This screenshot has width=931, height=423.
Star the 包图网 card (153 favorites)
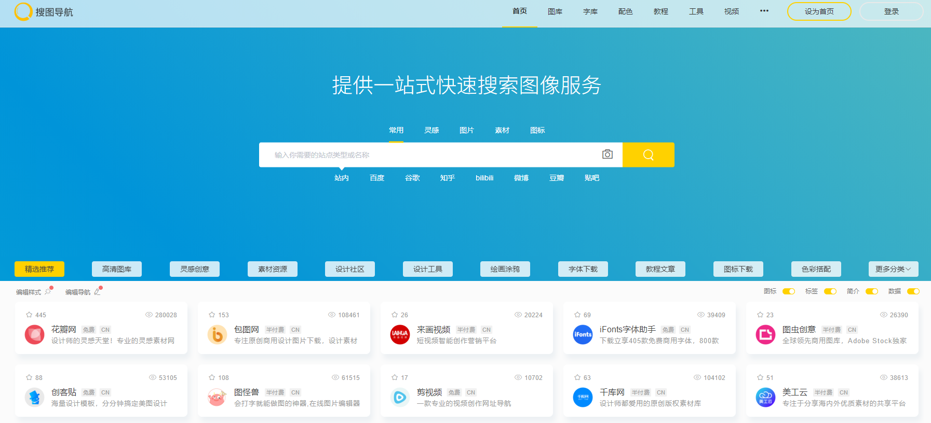click(212, 315)
